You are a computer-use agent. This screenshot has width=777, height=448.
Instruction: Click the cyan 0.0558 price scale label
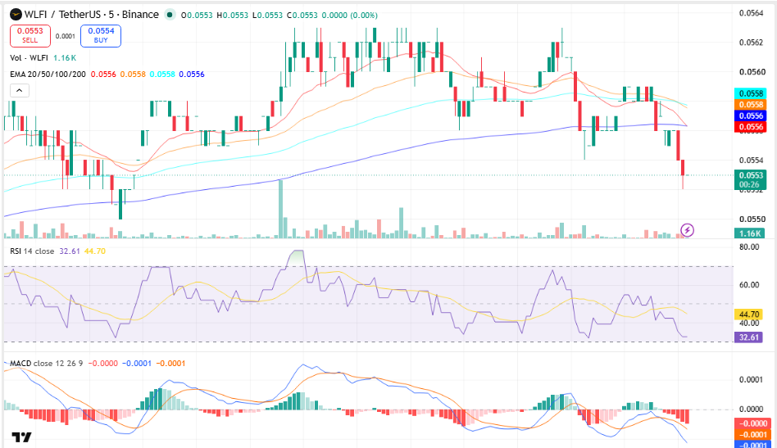(750, 93)
